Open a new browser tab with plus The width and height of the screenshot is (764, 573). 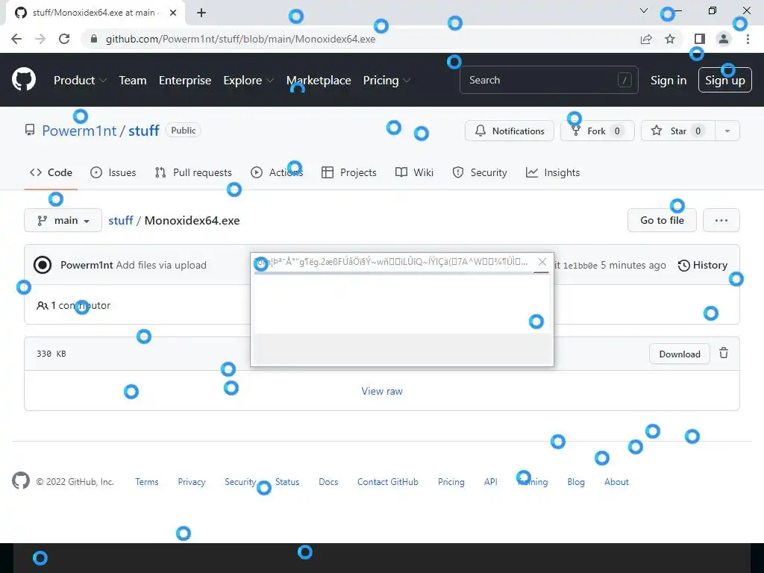pyautogui.click(x=201, y=13)
